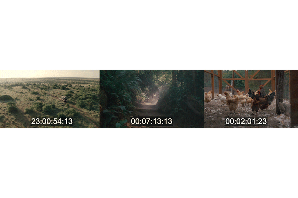The image size is (298, 198).
Task: Select the forest path video thumbnail
Action: 152,99
